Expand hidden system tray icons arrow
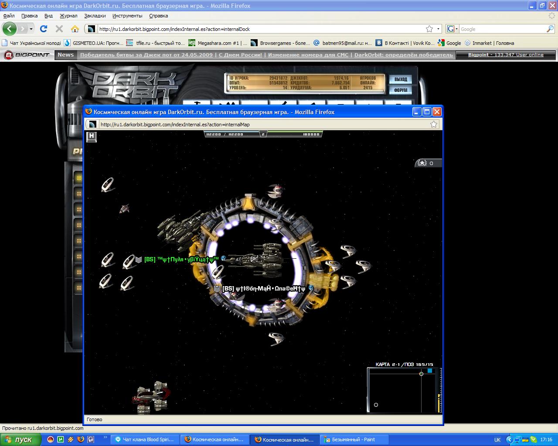The height and width of the screenshot is (446, 558). click(x=509, y=439)
